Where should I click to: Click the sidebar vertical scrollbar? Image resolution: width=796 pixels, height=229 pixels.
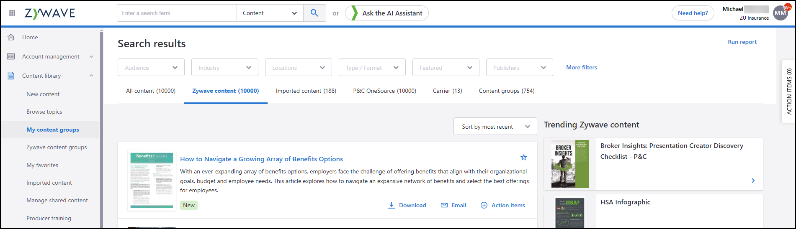[101, 130]
